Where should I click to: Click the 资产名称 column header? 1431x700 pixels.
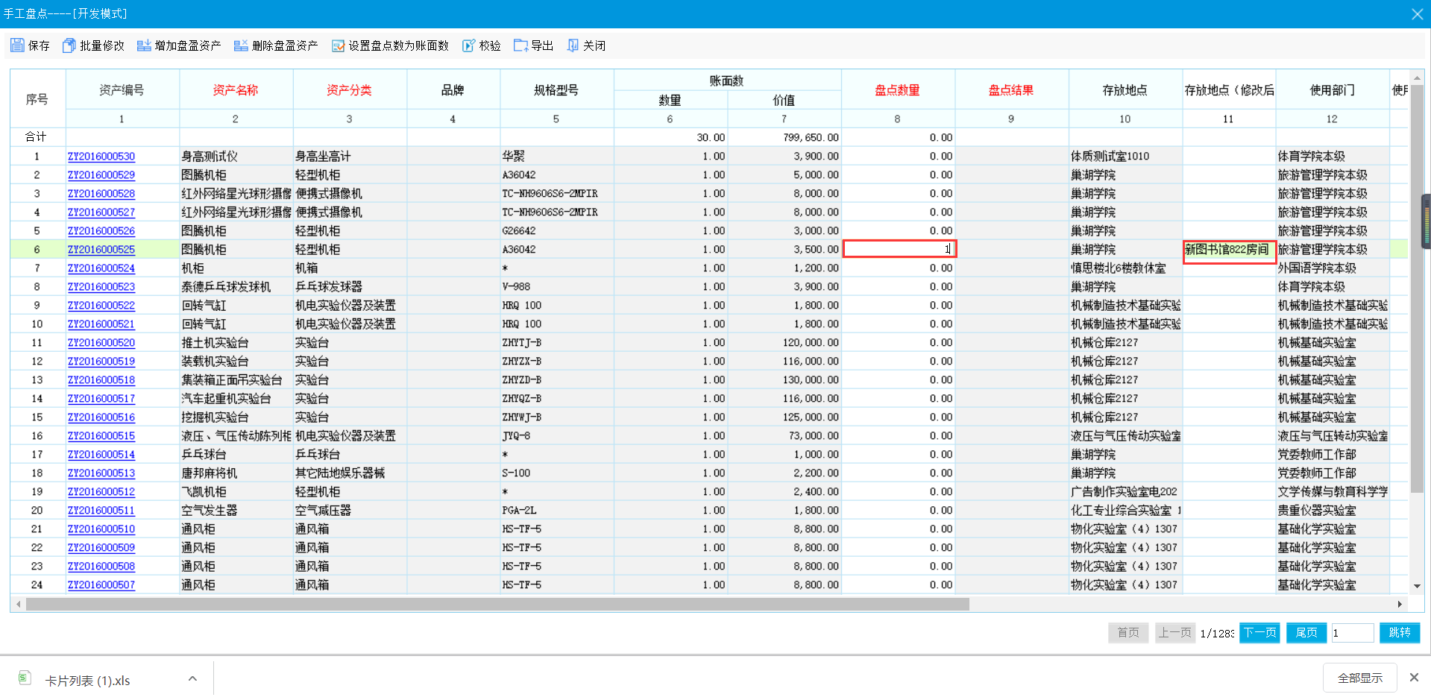(236, 90)
